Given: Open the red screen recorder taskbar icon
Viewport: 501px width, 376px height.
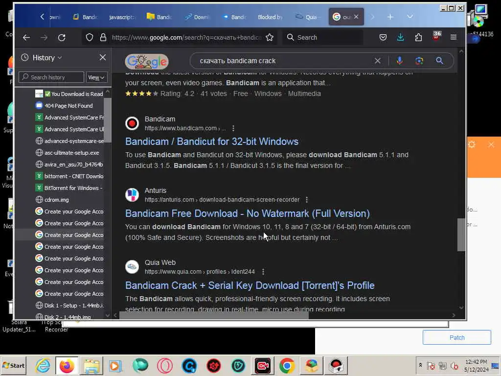Looking at the screenshot, I should [263, 365].
